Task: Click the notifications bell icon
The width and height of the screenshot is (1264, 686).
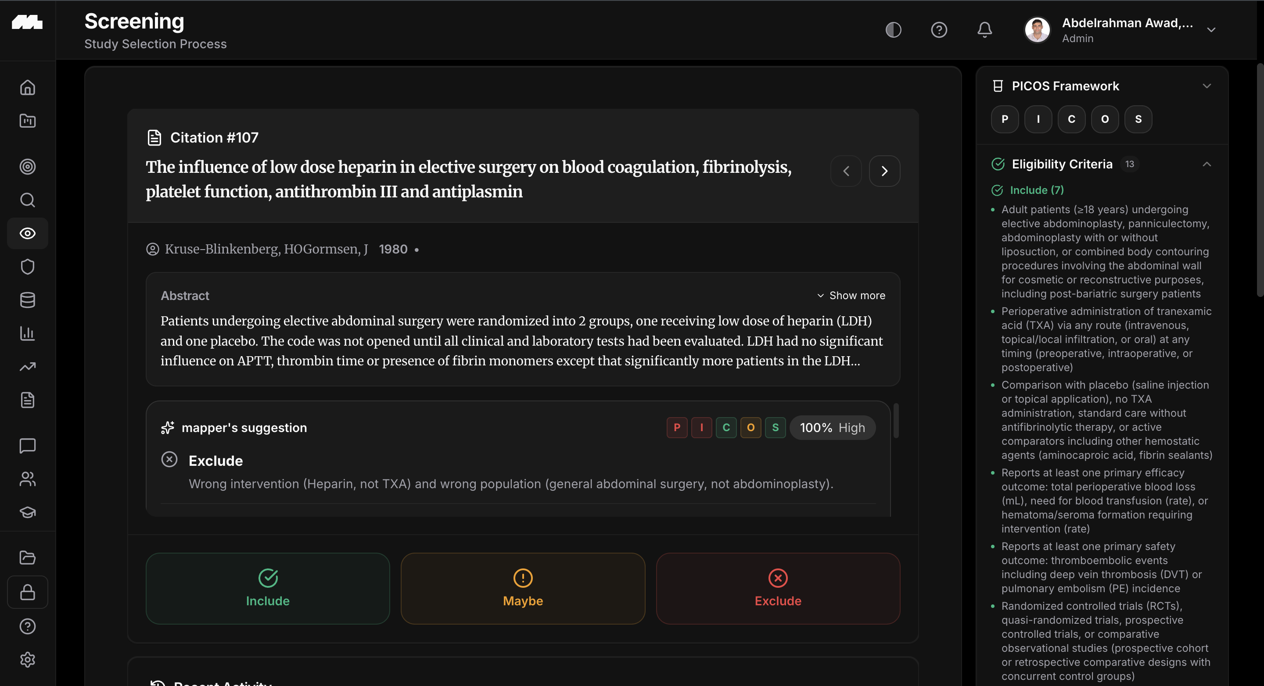Action: pyautogui.click(x=984, y=30)
